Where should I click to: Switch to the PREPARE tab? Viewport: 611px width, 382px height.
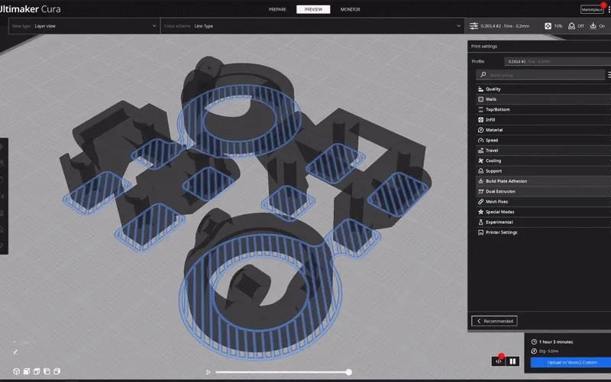pyautogui.click(x=277, y=9)
